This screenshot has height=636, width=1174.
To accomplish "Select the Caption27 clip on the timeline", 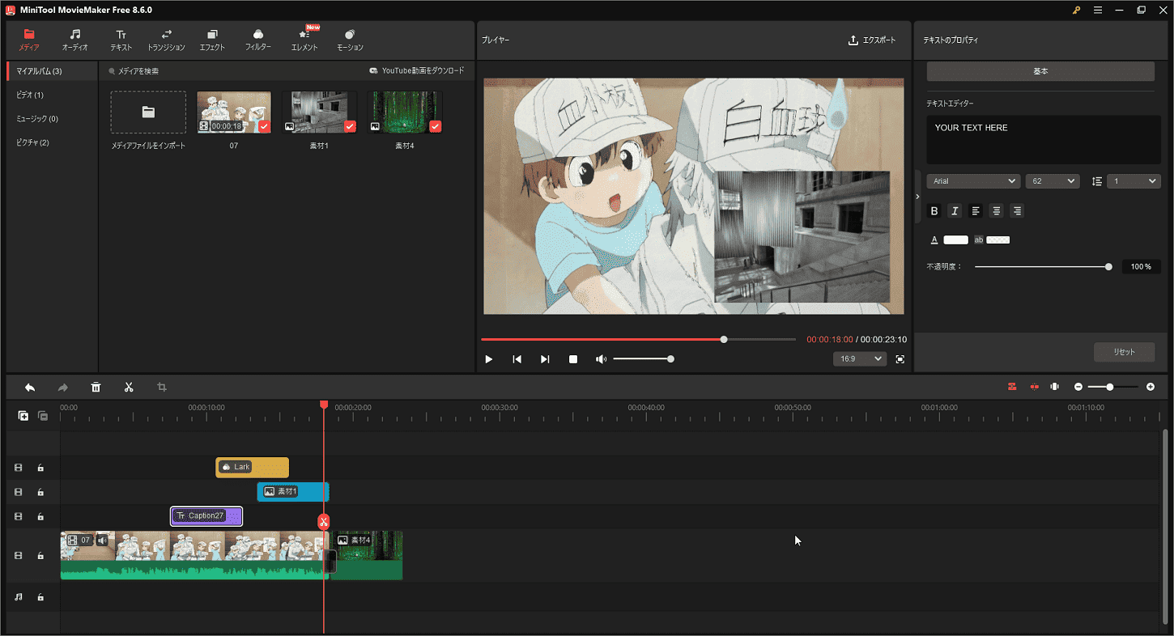I will [x=206, y=515].
